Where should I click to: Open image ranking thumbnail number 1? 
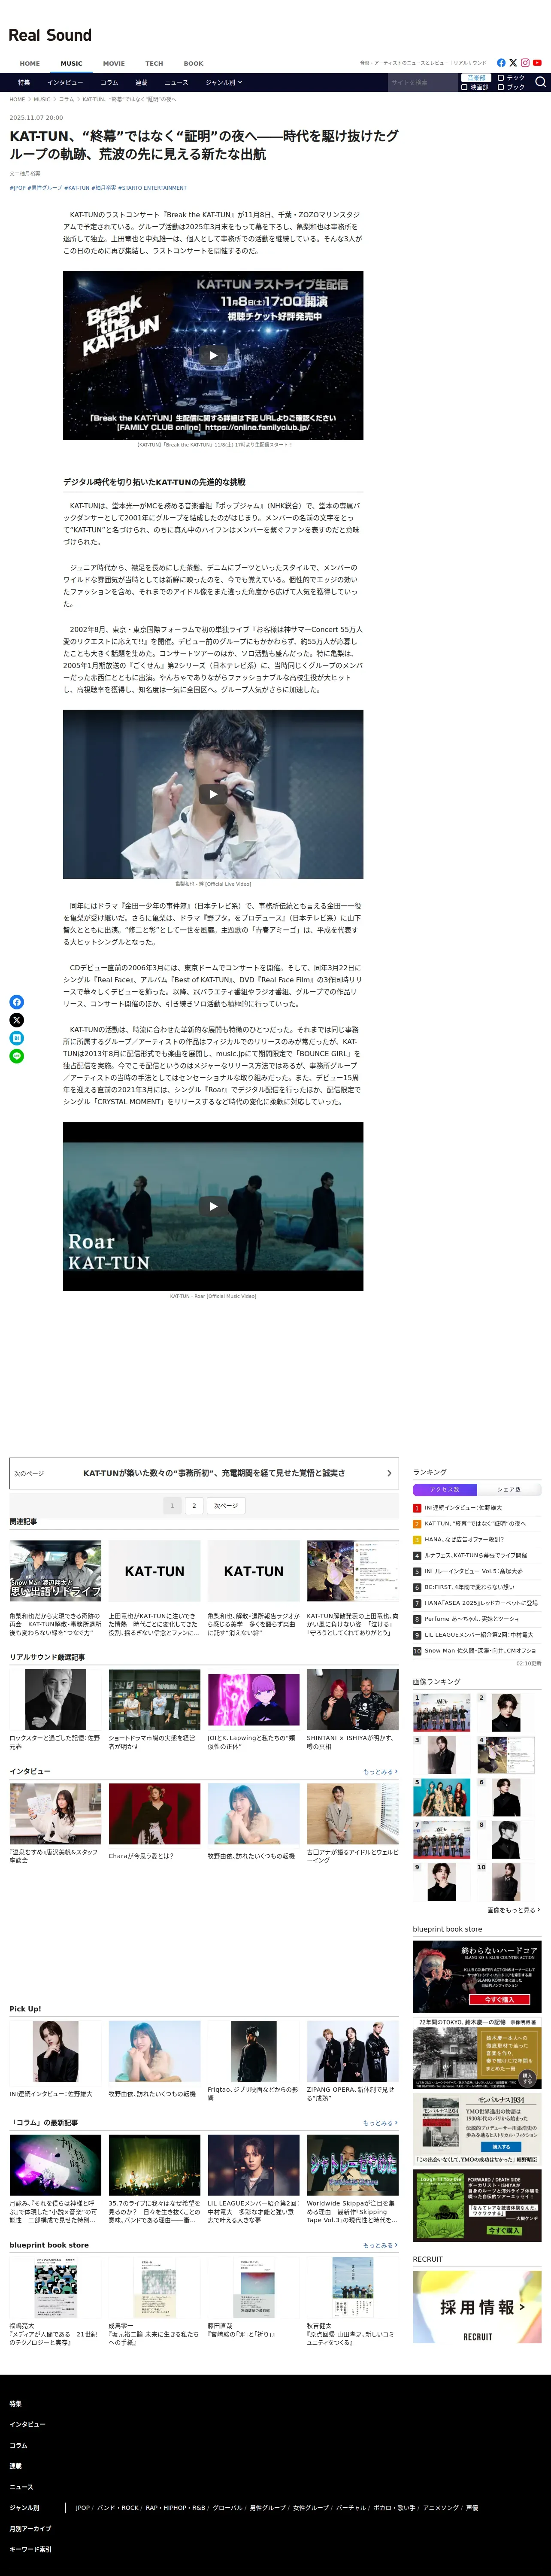[x=442, y=1713]
